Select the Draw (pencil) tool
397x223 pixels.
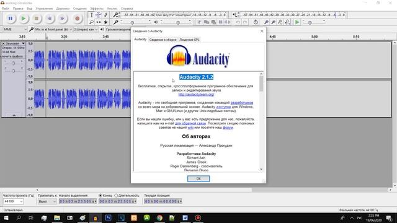pyautogui.click(x=105, y=15)
